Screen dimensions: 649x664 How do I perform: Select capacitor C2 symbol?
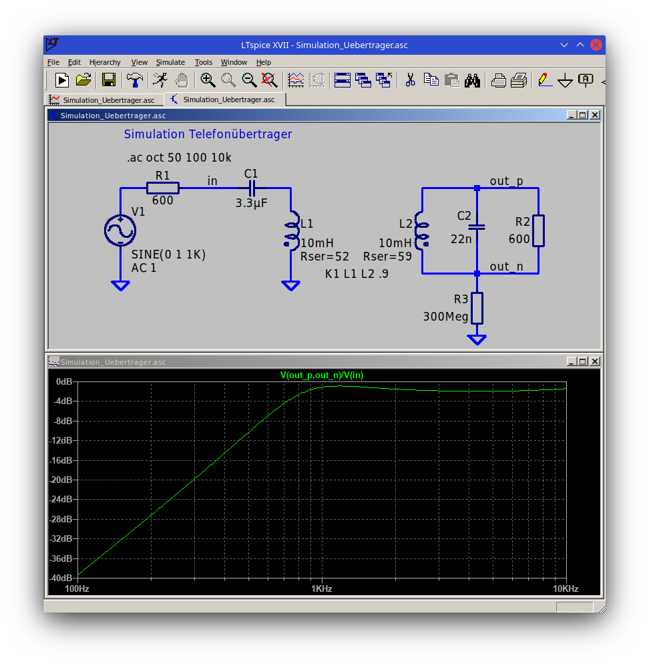pyautogui.click(x=477, y=228)
